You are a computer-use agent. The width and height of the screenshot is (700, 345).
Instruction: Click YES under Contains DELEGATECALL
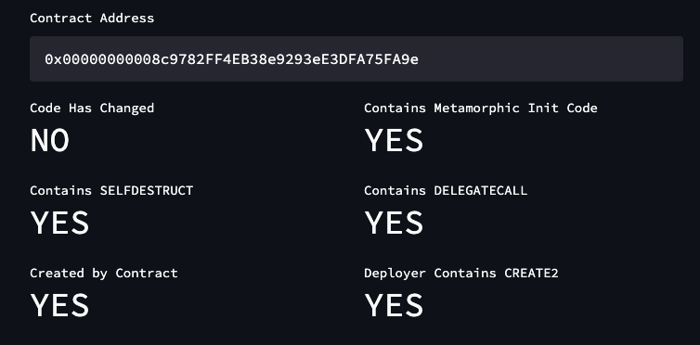[394, 223]
